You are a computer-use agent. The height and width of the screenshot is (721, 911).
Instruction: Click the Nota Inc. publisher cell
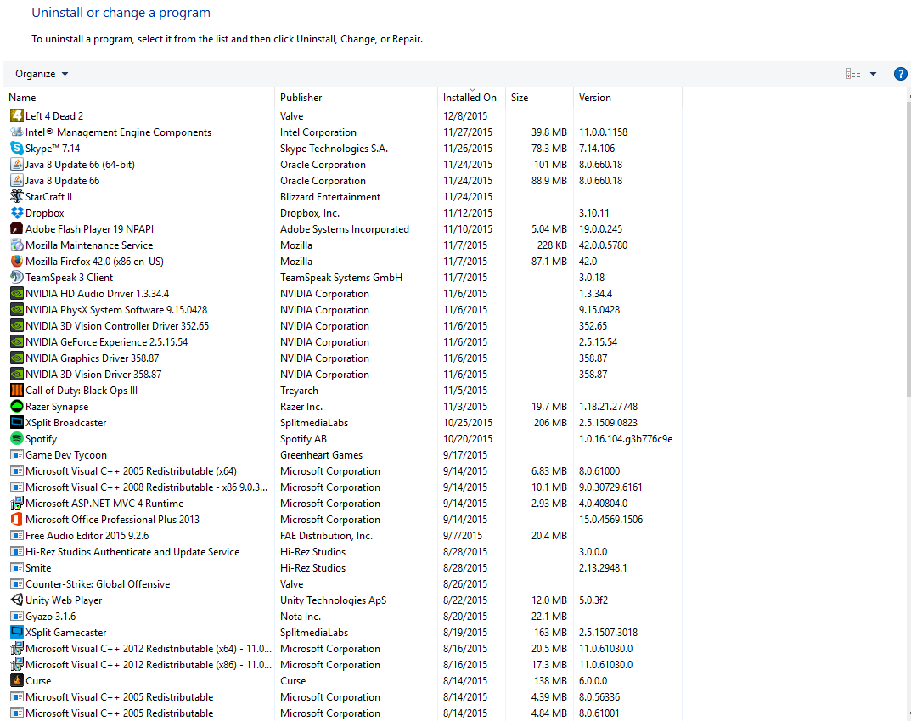pos(301,616)
